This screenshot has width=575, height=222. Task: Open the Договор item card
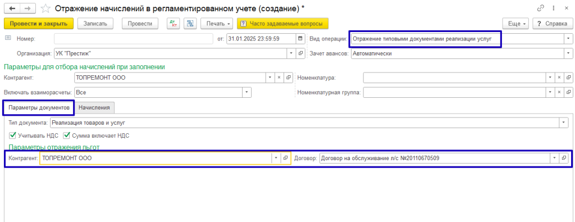coord(564,158)
